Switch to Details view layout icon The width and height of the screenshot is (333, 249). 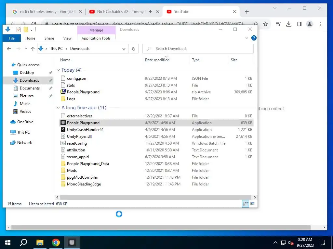pos(246,204)
